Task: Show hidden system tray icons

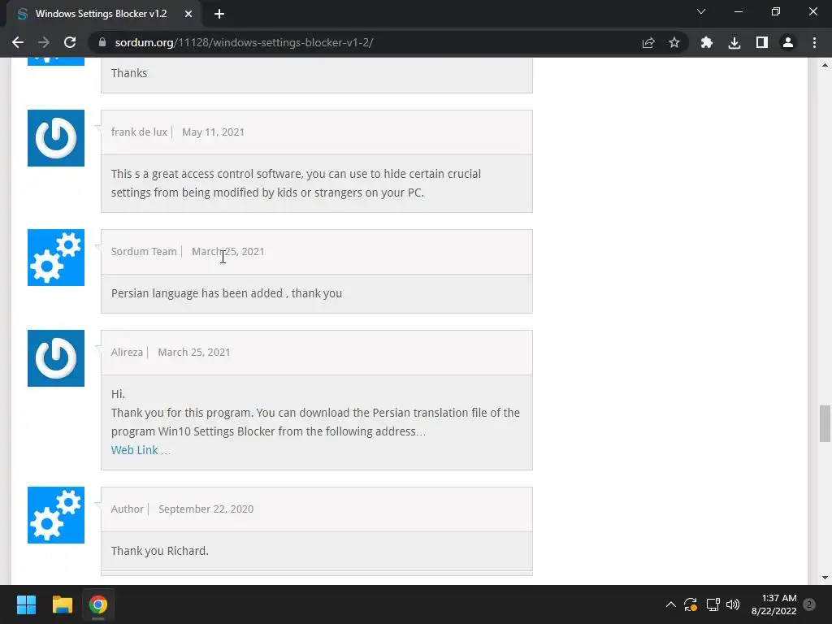Action: coord(670,604)
